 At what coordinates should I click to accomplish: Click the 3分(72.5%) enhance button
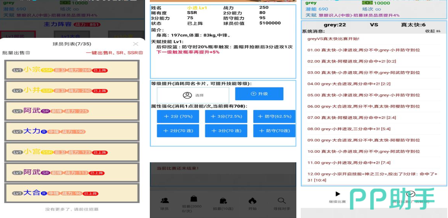tap(226, 116)
